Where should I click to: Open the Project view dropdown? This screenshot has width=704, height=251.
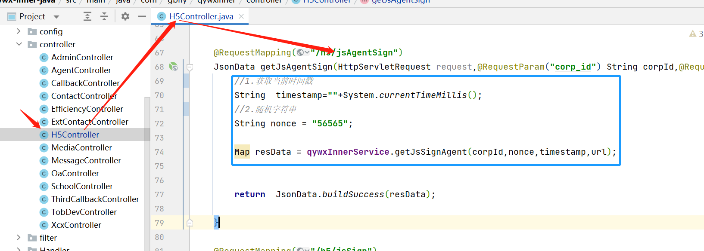56,17
